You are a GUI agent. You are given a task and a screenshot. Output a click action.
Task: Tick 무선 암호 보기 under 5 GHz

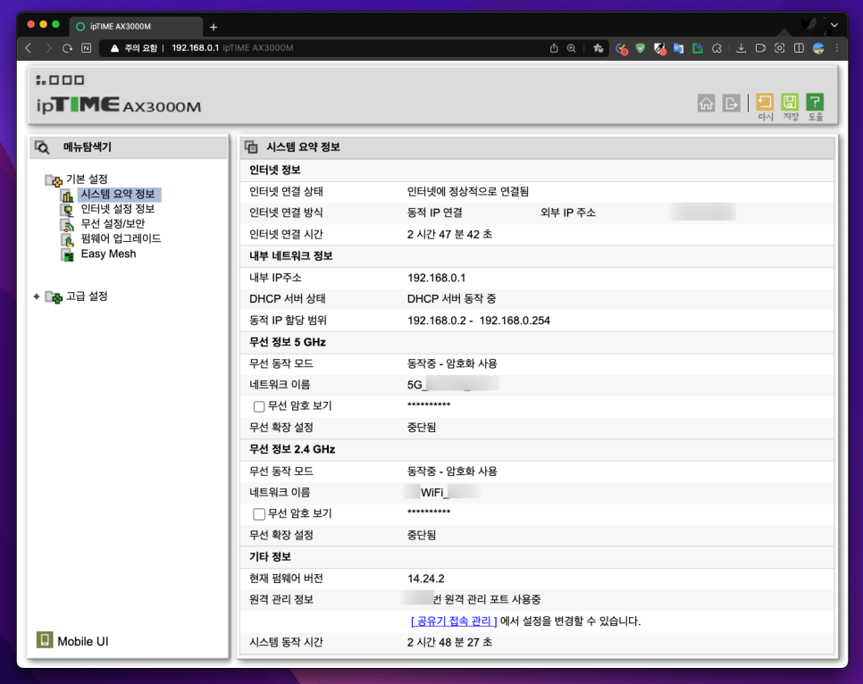click(x=259, y=406)
